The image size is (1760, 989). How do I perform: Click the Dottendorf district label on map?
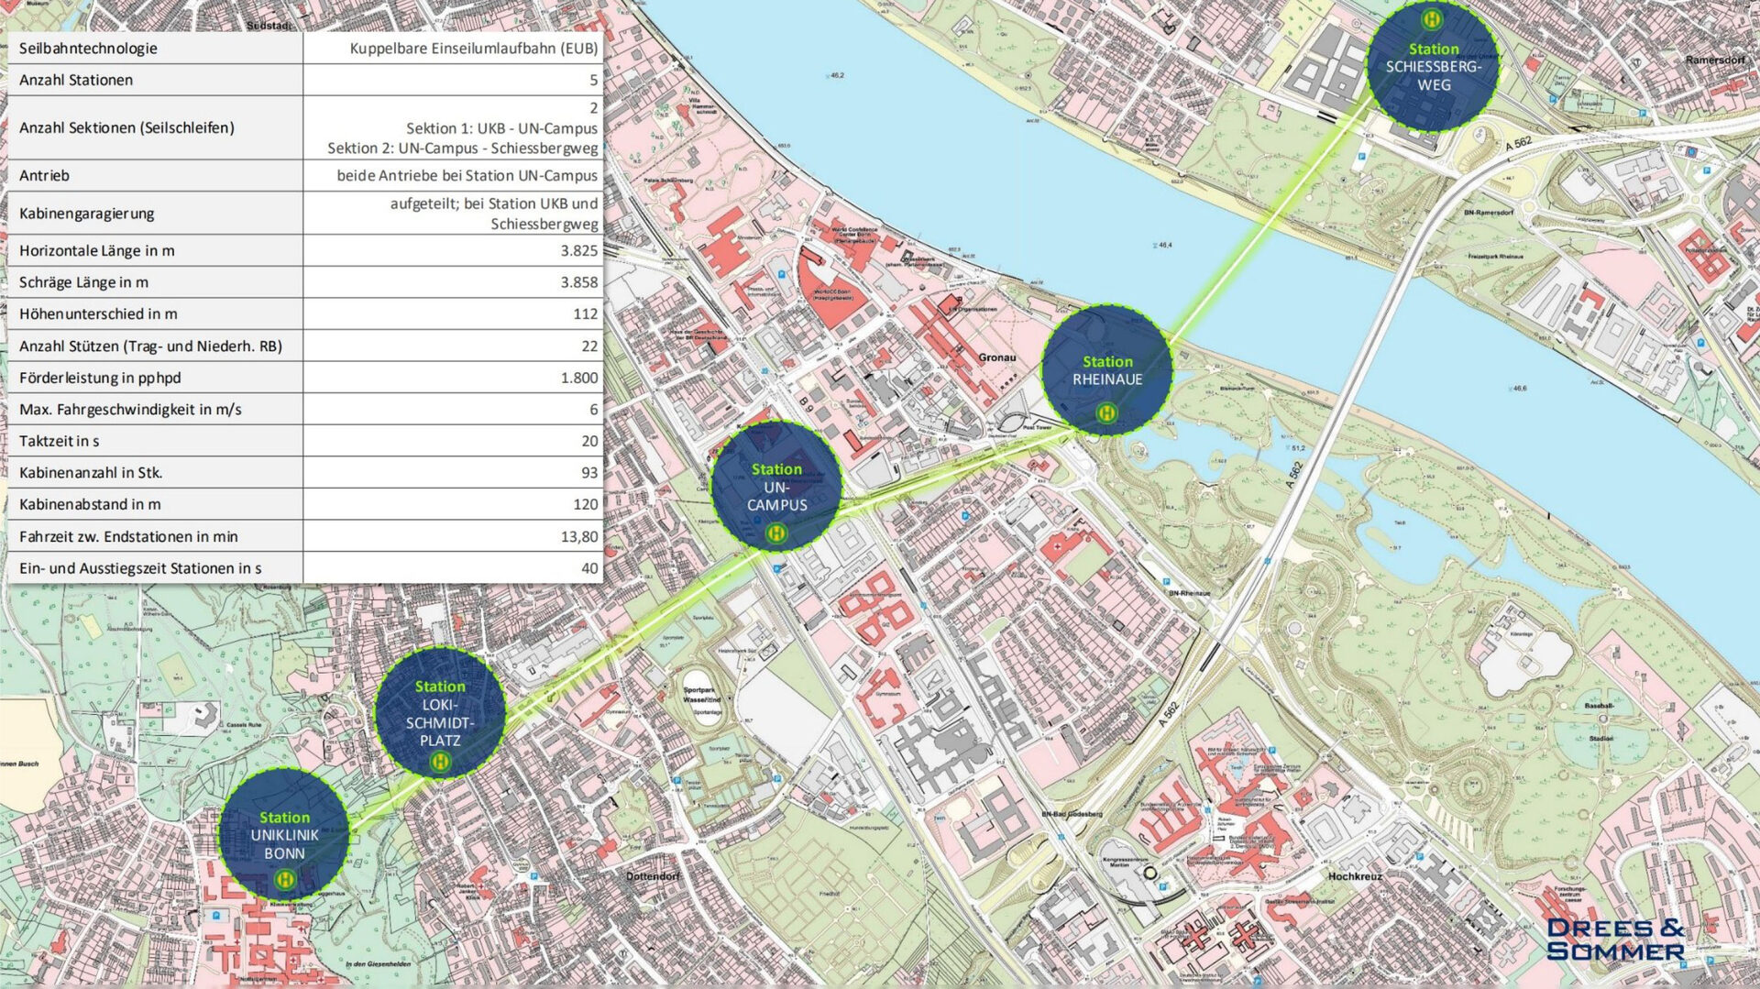pos(653,876)
